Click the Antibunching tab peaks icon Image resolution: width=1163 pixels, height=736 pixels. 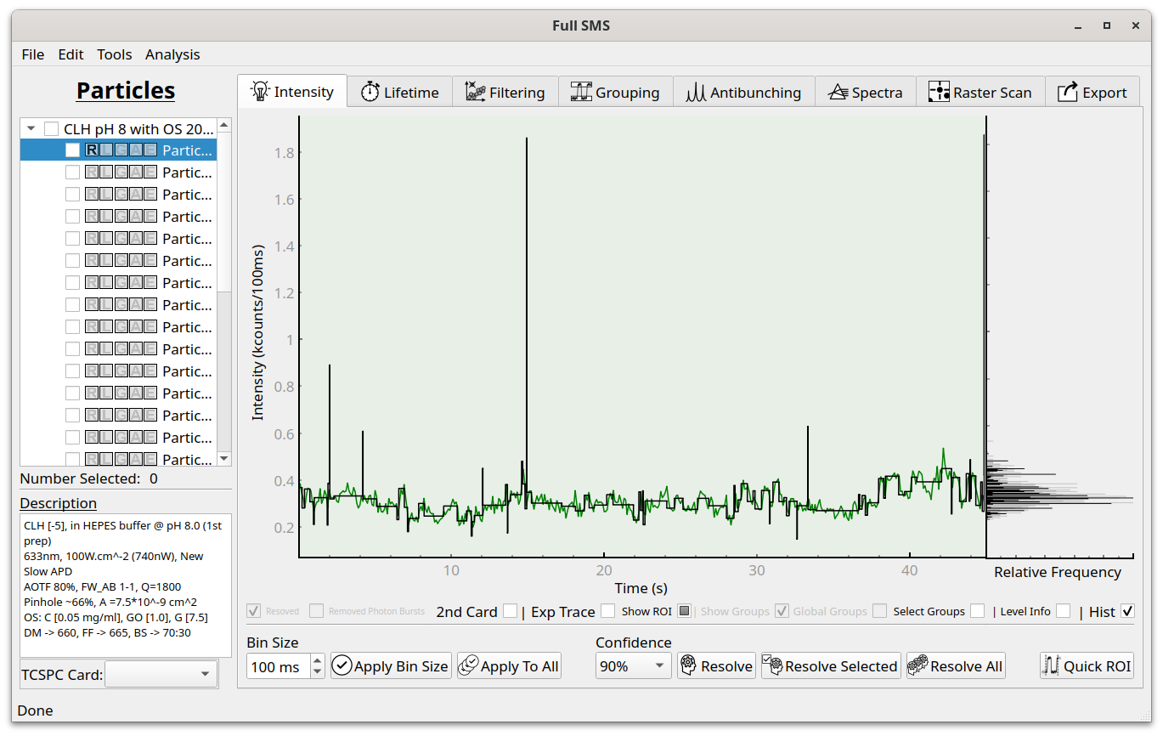click(x=696, y=92)
